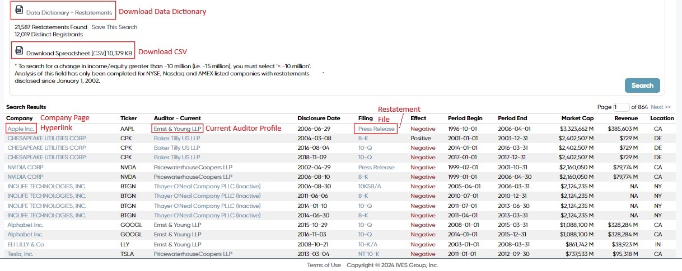Viewport: 682px width, 271px height.
Task: Click the Download Spreadsheet file icon
Action: coord(20,51)
